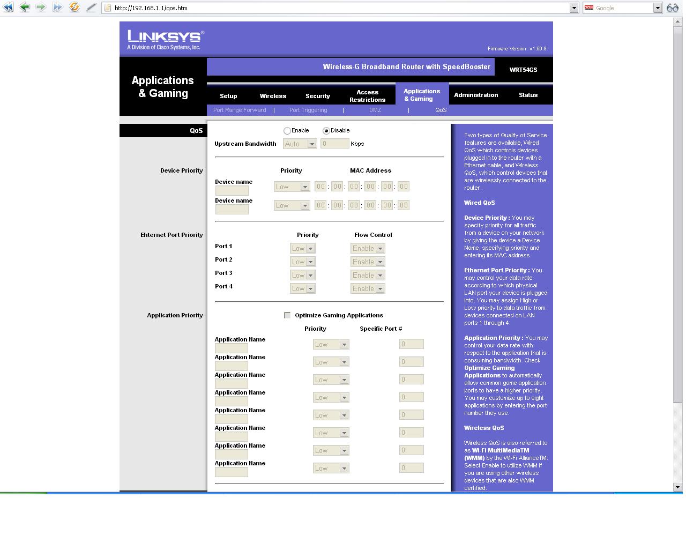
Task: Click first MAC address octet of first device
Action: [x=320, y=187]
